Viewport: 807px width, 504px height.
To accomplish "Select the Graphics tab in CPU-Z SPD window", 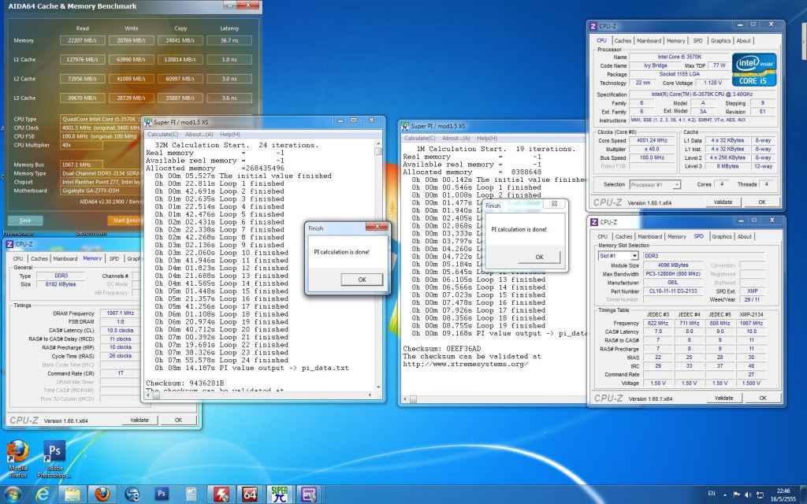I will [722, 236].
